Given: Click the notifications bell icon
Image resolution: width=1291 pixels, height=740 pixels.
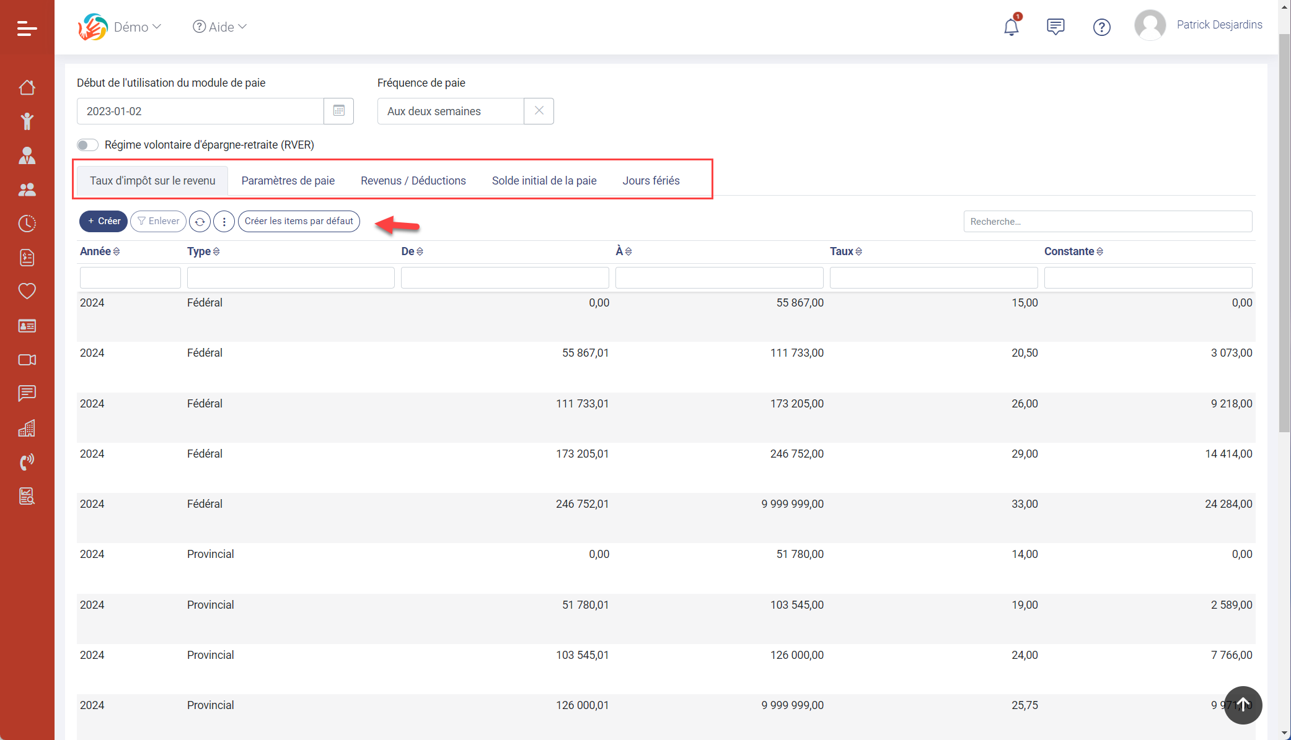Looking at the screenshot, I should coord(1011,27).
